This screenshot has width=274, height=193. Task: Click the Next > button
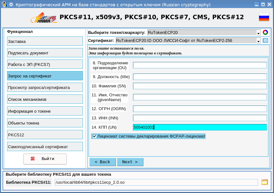click(130, 162)
